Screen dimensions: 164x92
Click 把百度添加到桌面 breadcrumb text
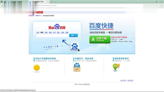click(x=48, y=16)
